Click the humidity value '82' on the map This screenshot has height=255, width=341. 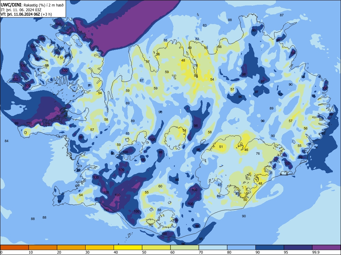[197, 39]
